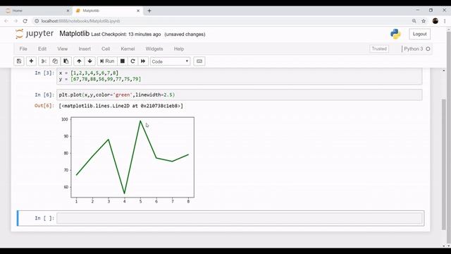
Task: Open the Edit menu
Action: coord(42,49)
